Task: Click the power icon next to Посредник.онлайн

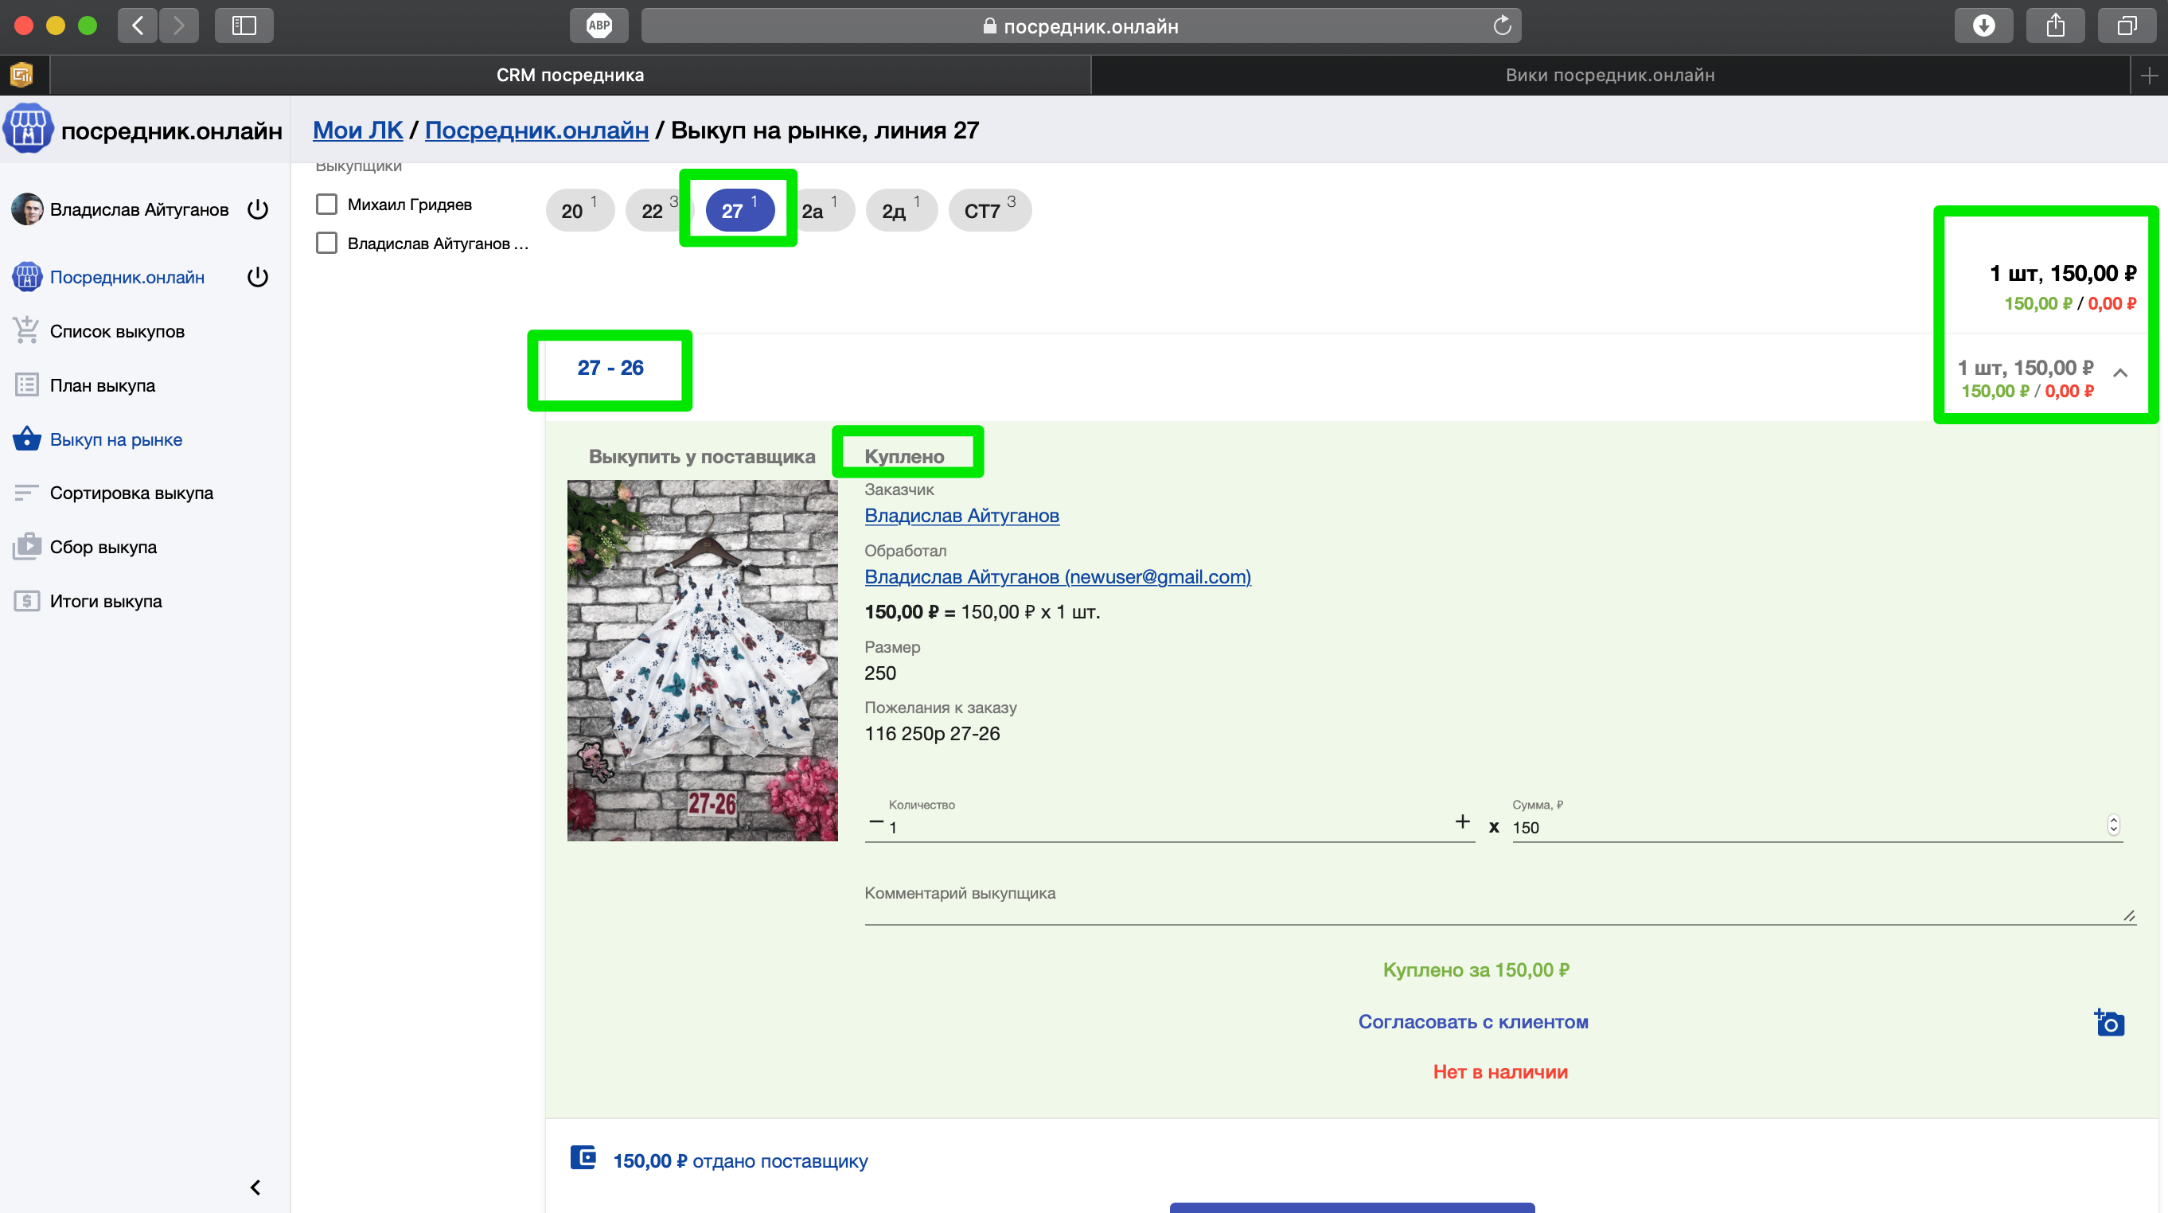Action: 258,277
